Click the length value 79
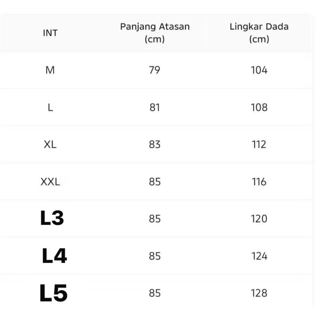Viewport: 320px width, 320px height. pyautogui.click(x=155, y=70)
